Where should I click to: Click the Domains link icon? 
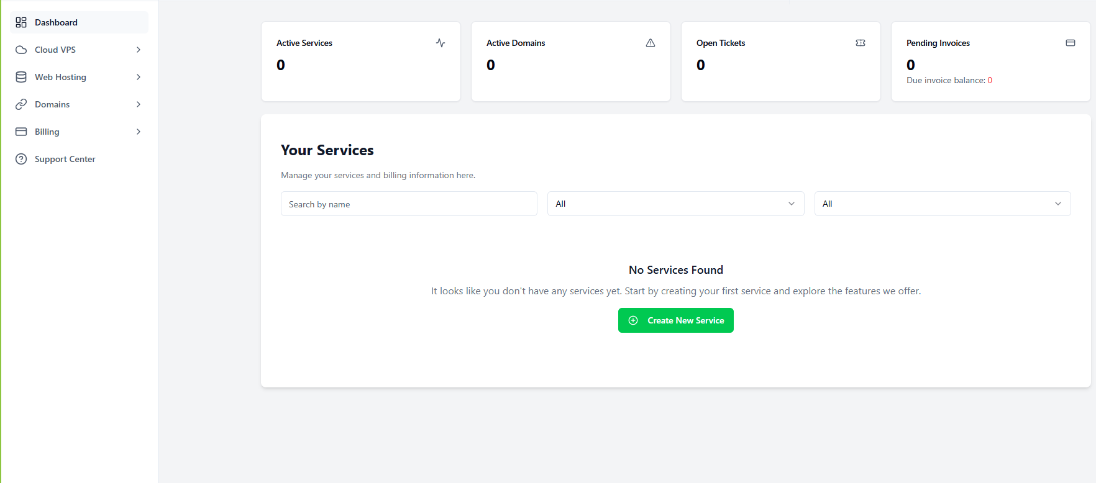click(x=21, y=104)
